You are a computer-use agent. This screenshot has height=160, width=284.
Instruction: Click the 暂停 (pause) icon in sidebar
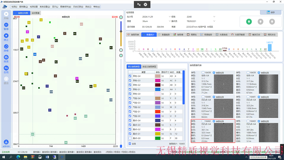(6, 25)
